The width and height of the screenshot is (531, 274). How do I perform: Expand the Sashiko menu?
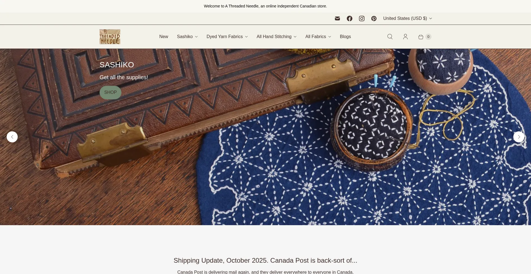(187, 37)
